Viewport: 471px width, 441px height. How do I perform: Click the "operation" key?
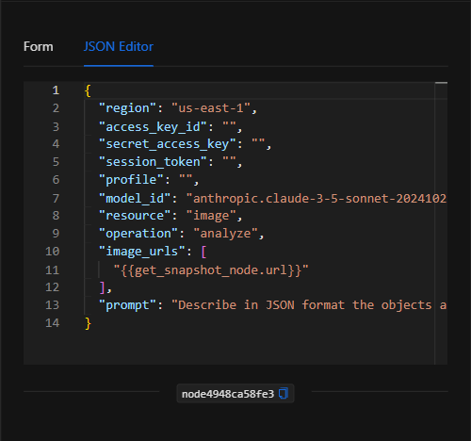pyautogui.click(x=138, y=234)
